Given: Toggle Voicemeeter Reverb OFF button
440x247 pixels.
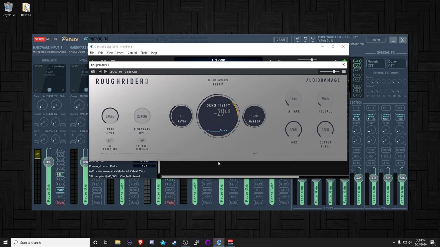Looking at the screenshot, I should tap(375, 64).
